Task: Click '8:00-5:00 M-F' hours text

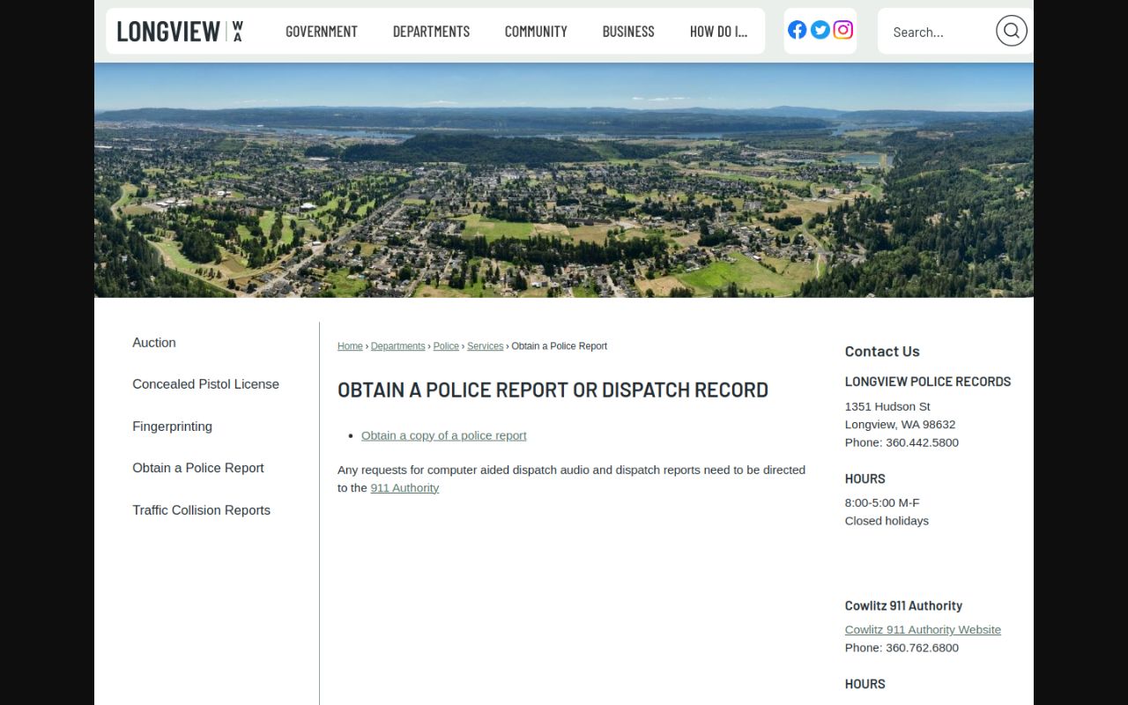Action: click(882, 503)
